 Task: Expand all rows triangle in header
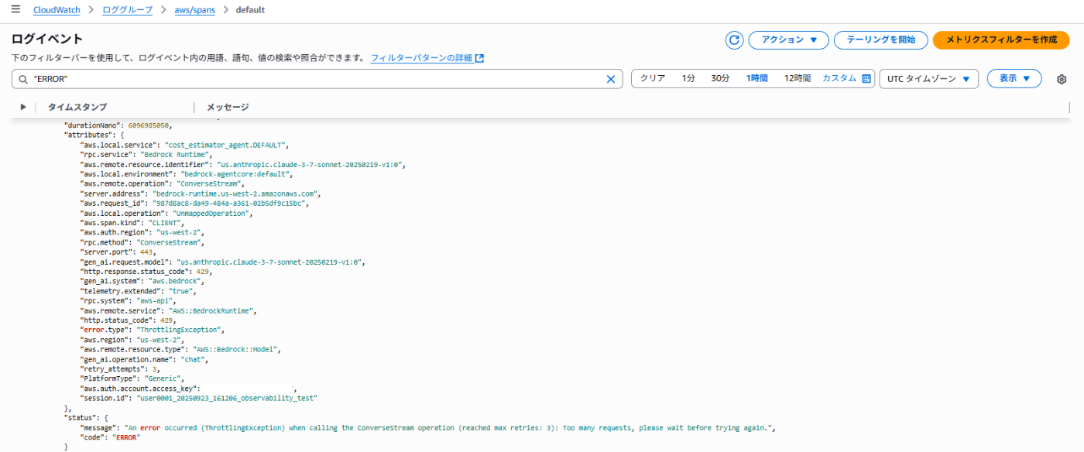point(23,107)
